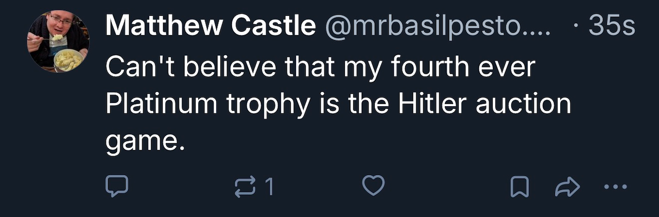Open the three-dot more options menu
659x217 pixels.
tap(616, 187)
